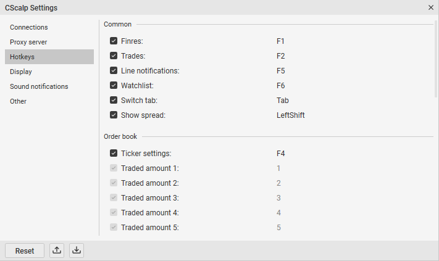Disable the Show spread hotkey checkbox
The image size is (439, 261).
pos(114,115)
